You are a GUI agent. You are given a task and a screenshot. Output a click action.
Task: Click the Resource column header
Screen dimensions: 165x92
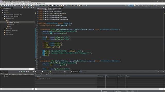101,76
